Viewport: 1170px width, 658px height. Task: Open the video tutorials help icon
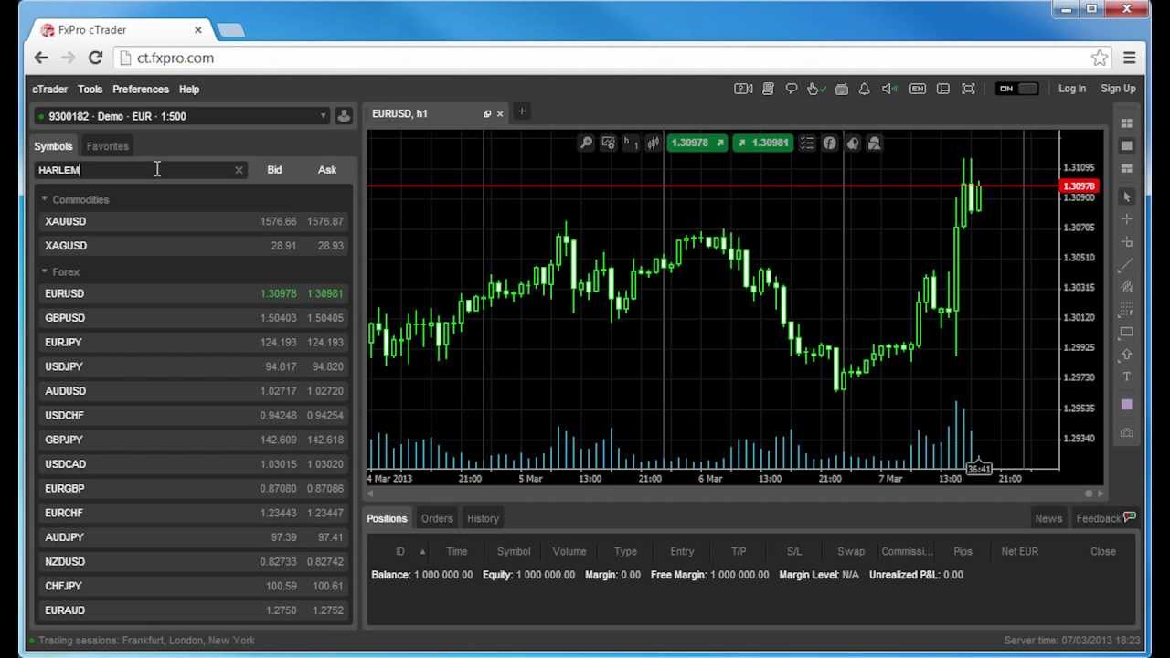(x=743, y=89)
